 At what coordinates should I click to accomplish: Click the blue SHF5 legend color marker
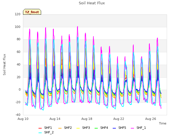coord(114,128)
